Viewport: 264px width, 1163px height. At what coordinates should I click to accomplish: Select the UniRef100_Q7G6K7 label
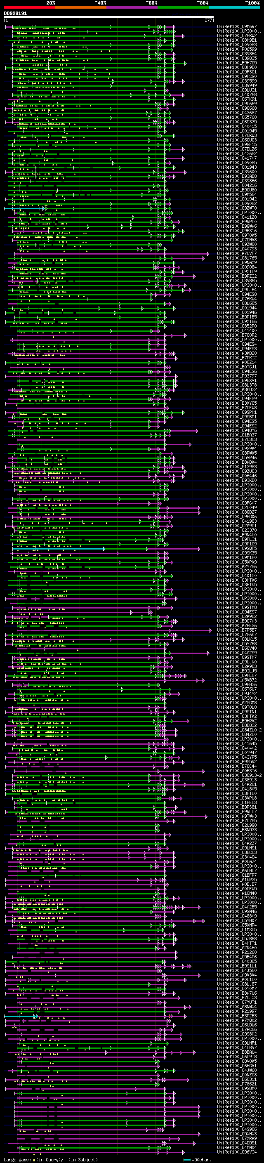[x=237, y=635]
